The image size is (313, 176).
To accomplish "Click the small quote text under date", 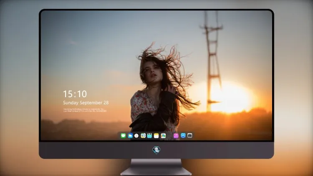I will [x=85, y=110].
